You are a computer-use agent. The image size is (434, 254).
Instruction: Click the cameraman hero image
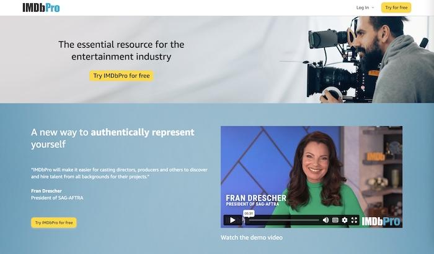pyautogui.click(x=356, y=59)
